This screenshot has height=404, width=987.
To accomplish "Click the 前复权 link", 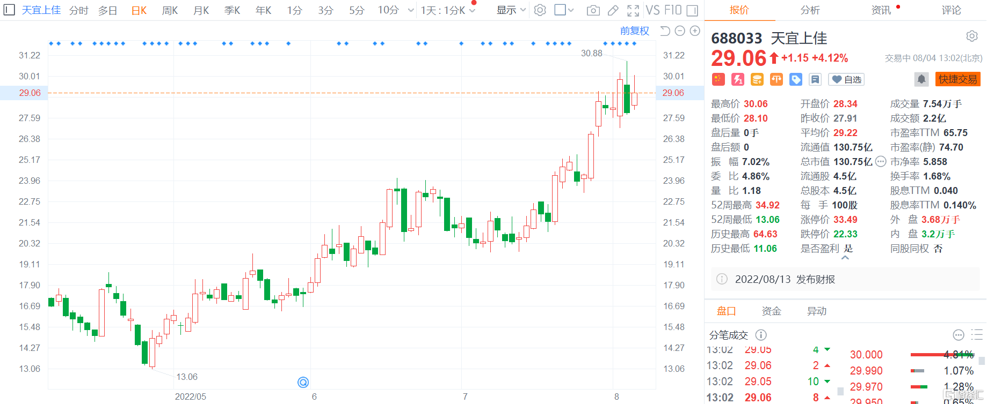I will tap(634, 31).
